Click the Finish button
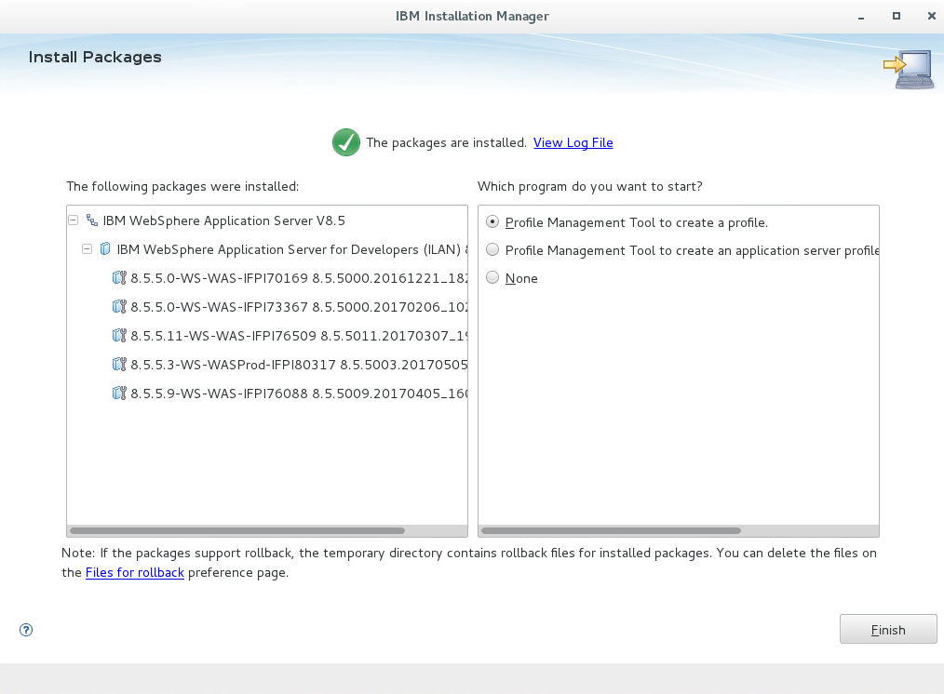 pyautogui.click(x=888, y=629)
